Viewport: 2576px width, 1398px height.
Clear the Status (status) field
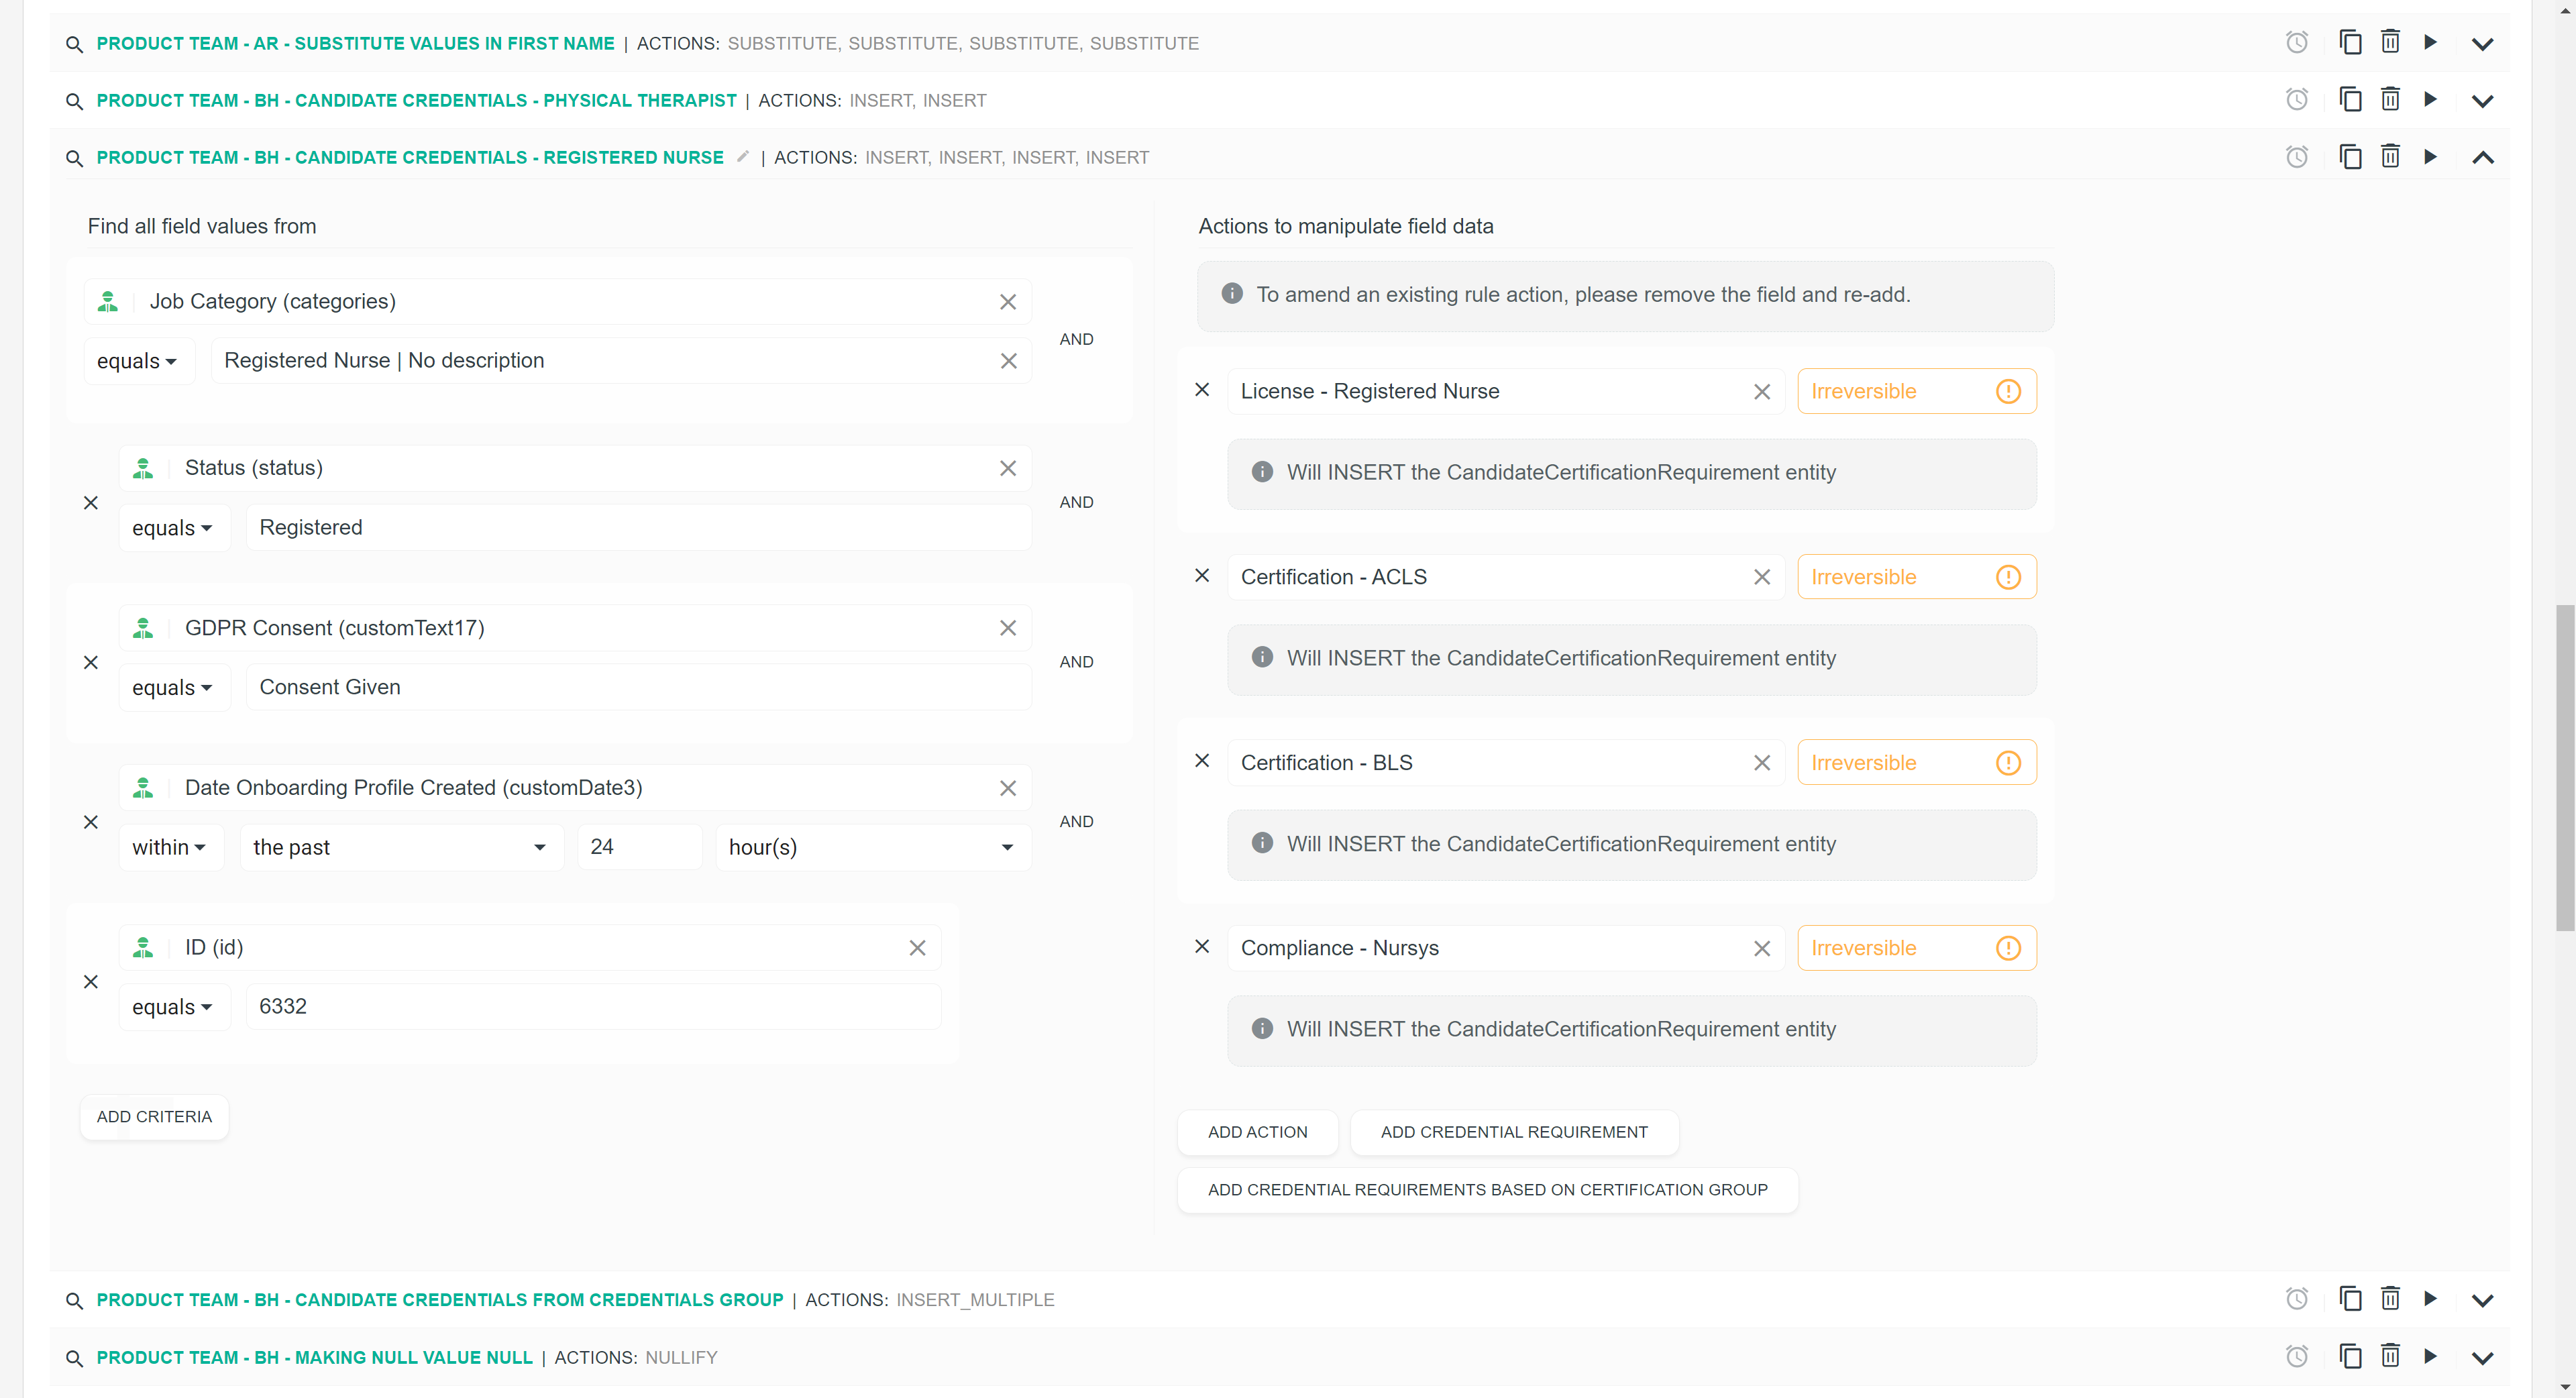point(1008,468)
